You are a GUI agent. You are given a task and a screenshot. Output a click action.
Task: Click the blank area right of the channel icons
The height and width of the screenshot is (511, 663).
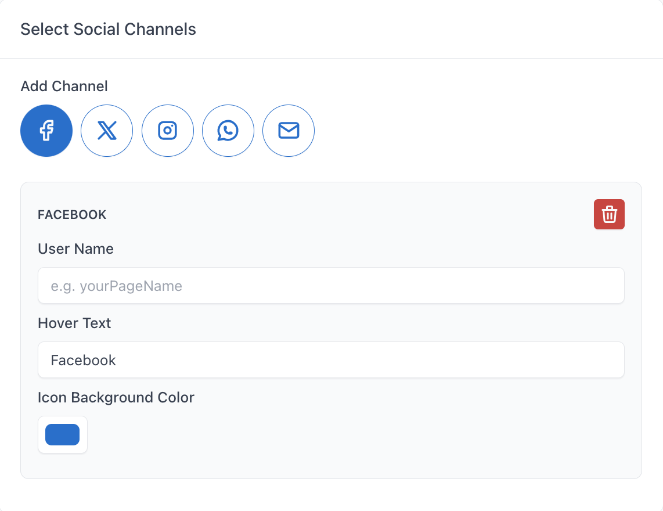(x=476, y=131)
